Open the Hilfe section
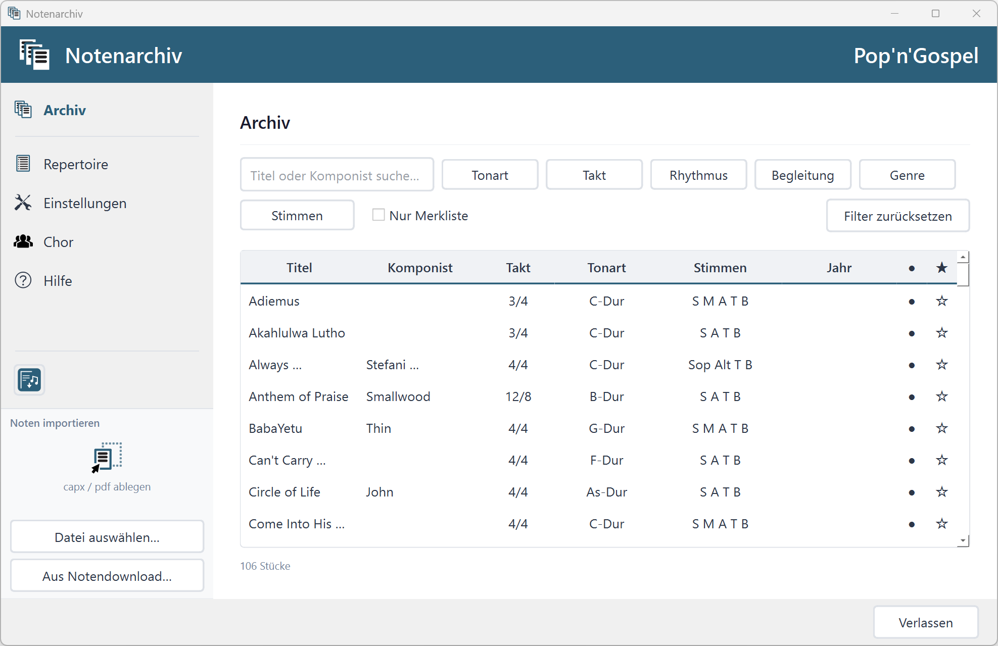This screenshot has width=998, height=646. [x=58, y=280]
